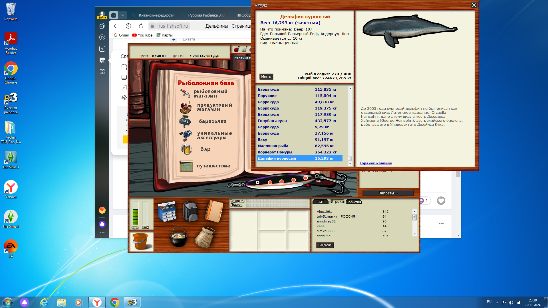Open the Горячие клавиши link

376,163
